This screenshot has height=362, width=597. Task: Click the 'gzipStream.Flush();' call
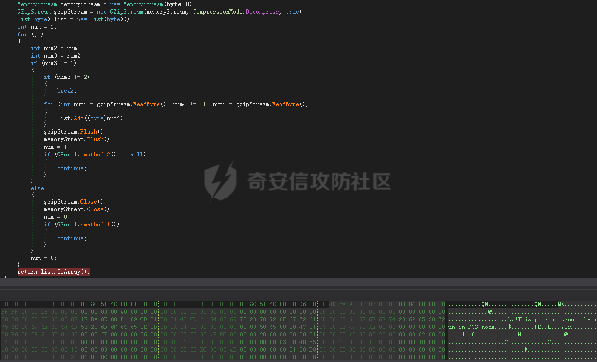(x=75, y=132)
